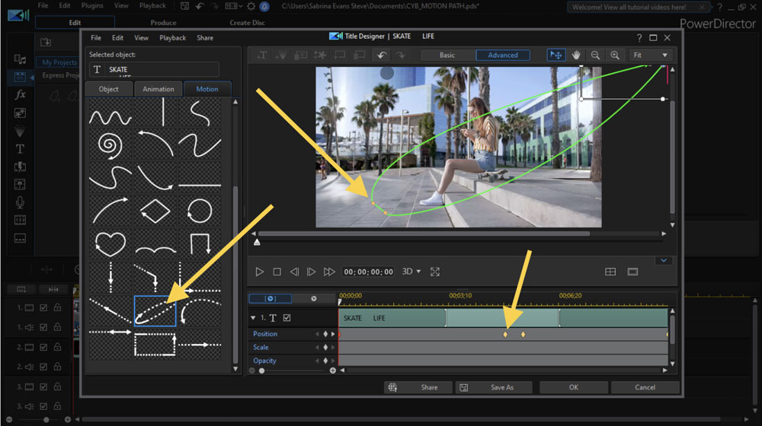This screenshot has width=762, height=426.
Task: Click the zoom in magnifier icon
Action: point(614,55)
